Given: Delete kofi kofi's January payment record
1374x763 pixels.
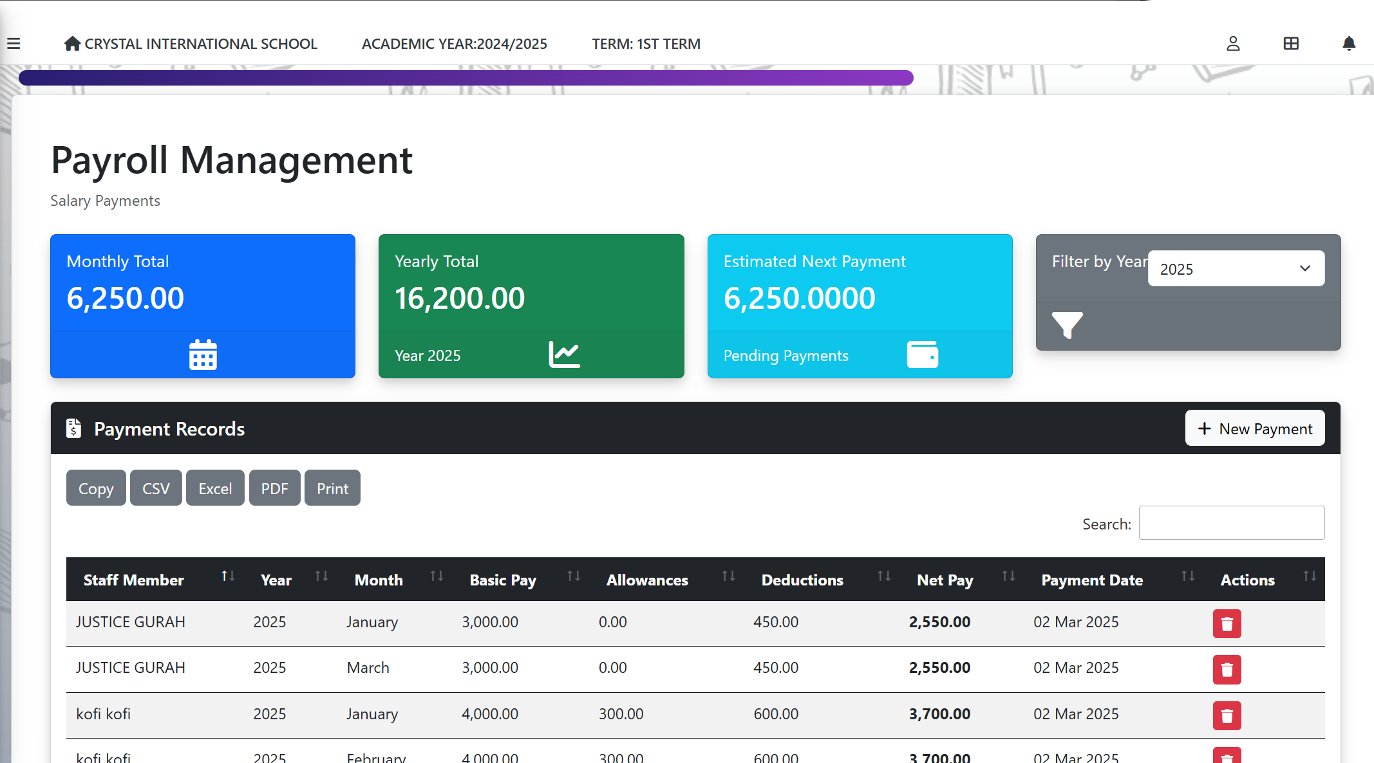Looking at the screenshot, I should coord(1227,715).
